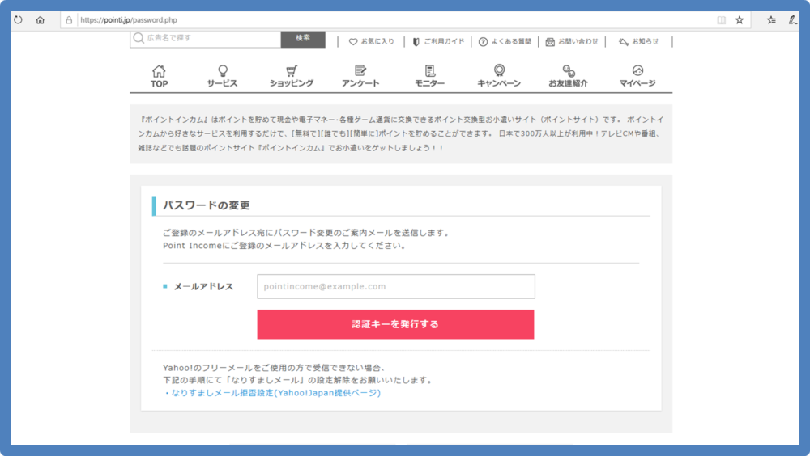Click the マイページ round icon

[637, 70]
